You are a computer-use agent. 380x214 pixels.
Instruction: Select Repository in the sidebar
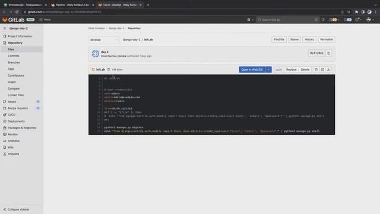point(15,43)
